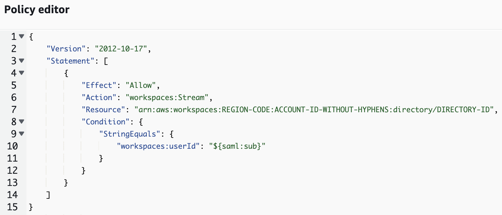Click line number 7 in the gutter
This screenshot has width=502, height=215.
click(x=13, y=110)
